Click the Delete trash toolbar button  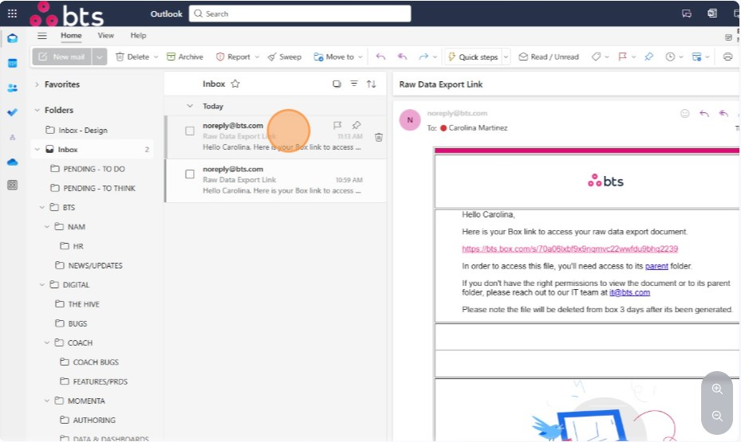pos(132,57)
